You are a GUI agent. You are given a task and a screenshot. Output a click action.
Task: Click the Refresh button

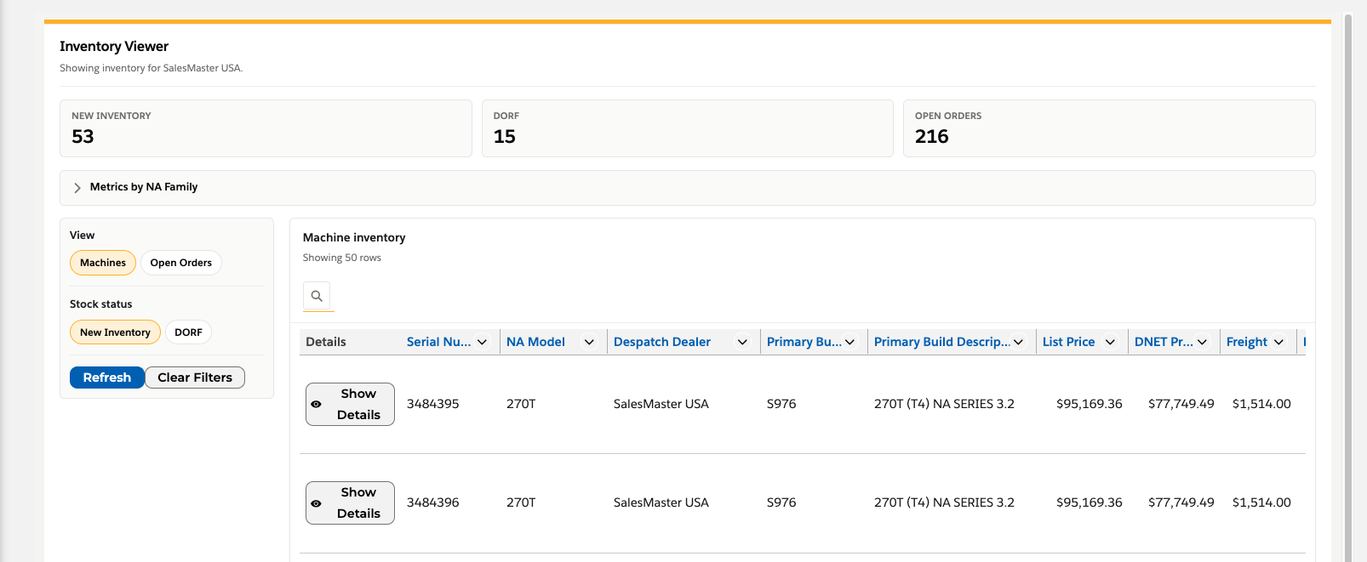(107, 378)
